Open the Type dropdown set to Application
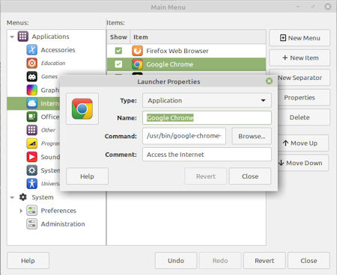The height and width of the screenshot is (275, 337). coord(207,100)
